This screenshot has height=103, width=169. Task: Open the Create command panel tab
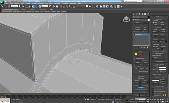134,14
